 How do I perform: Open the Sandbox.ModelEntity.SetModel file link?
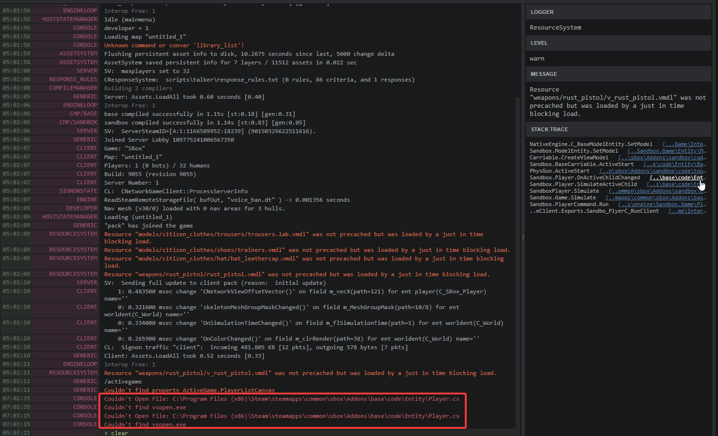667,150
